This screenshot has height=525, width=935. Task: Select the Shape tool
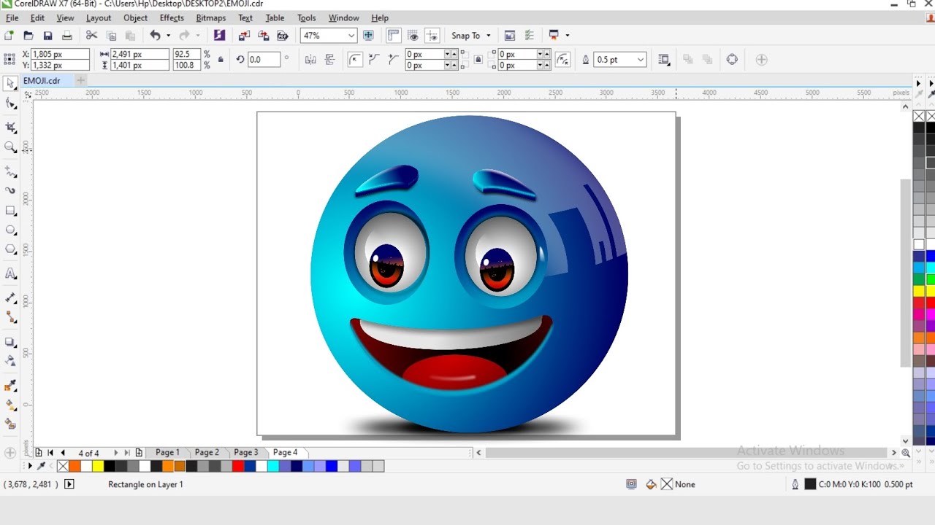10,104
